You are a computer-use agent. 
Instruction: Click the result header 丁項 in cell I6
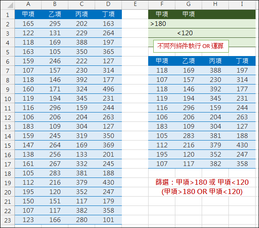[242, 61]
